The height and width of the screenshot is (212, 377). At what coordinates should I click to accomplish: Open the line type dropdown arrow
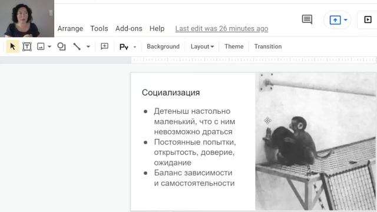click(88, 47)
